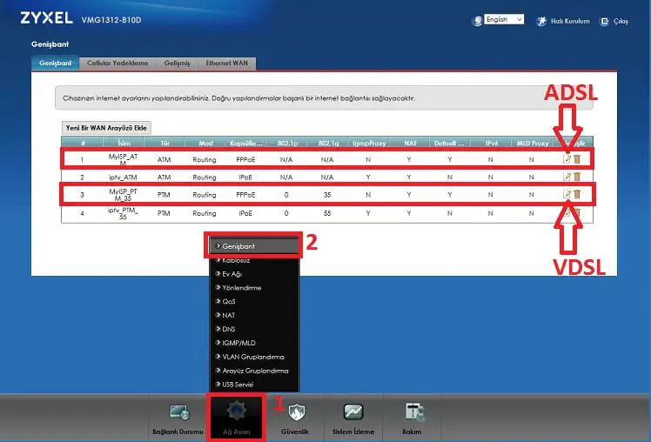The image size is (651, 442).
Task: Click the ZYXEL logo
Action: [x=46, y=18]
